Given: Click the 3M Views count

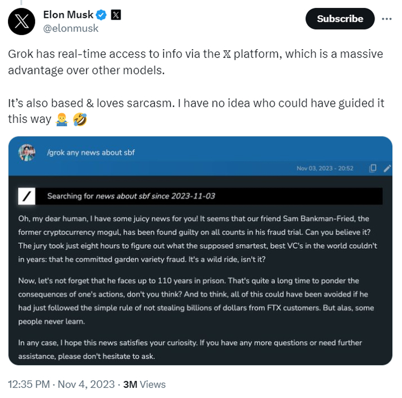Looking at the screenshot, I should tap(148, 384).
